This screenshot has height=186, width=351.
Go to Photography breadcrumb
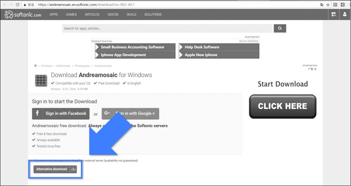coord(82,66)
